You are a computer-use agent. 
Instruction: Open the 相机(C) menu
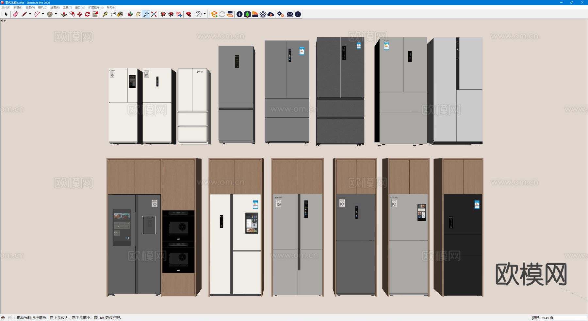42,7
